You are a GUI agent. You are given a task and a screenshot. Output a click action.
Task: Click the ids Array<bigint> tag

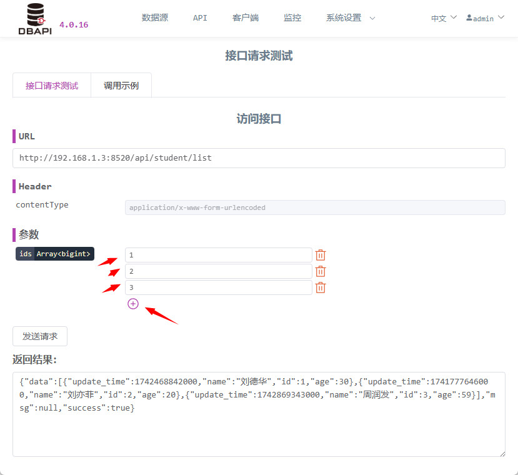(x=55, y=254)
